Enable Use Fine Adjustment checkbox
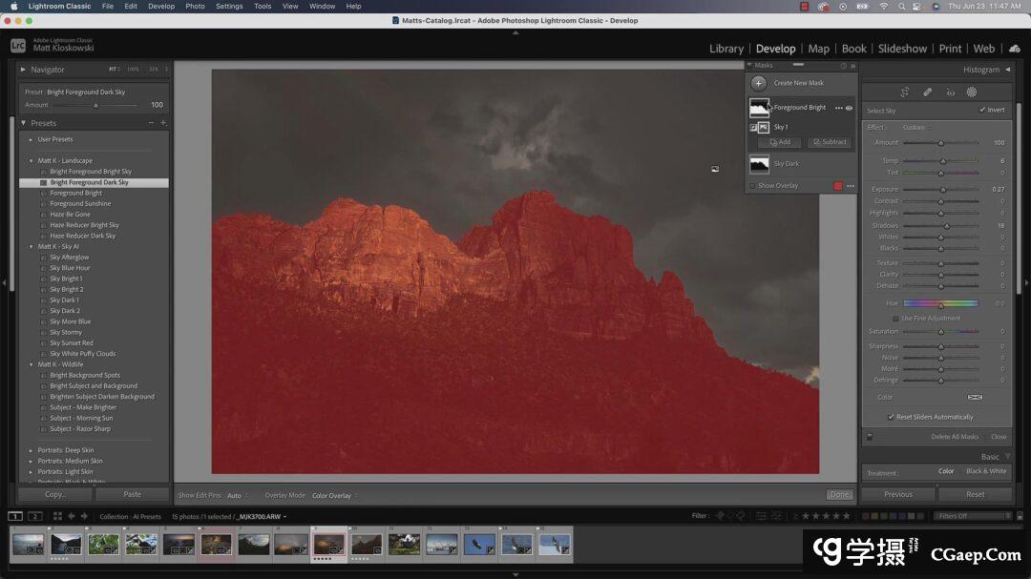This screenshot has width=1031, height=579. tap(894, 319)
